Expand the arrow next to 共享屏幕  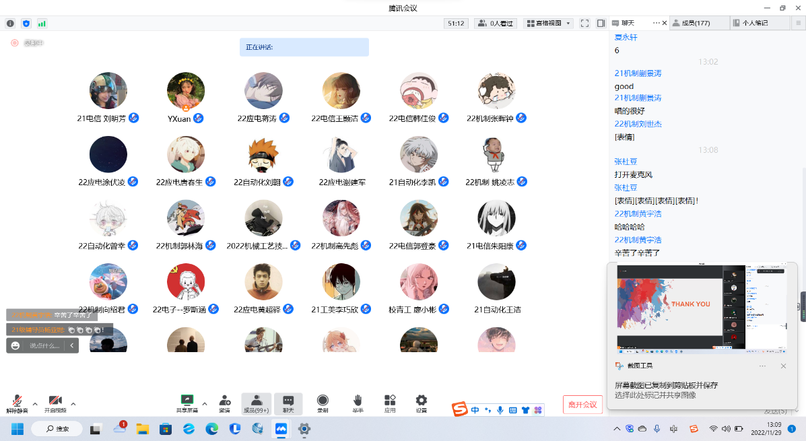pyautogui.click(x=204, y=404)
